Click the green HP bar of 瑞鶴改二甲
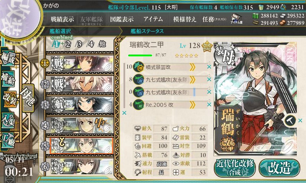Image resolution: width=306 pixels, height=183 pixels. (x=140, y=55)
